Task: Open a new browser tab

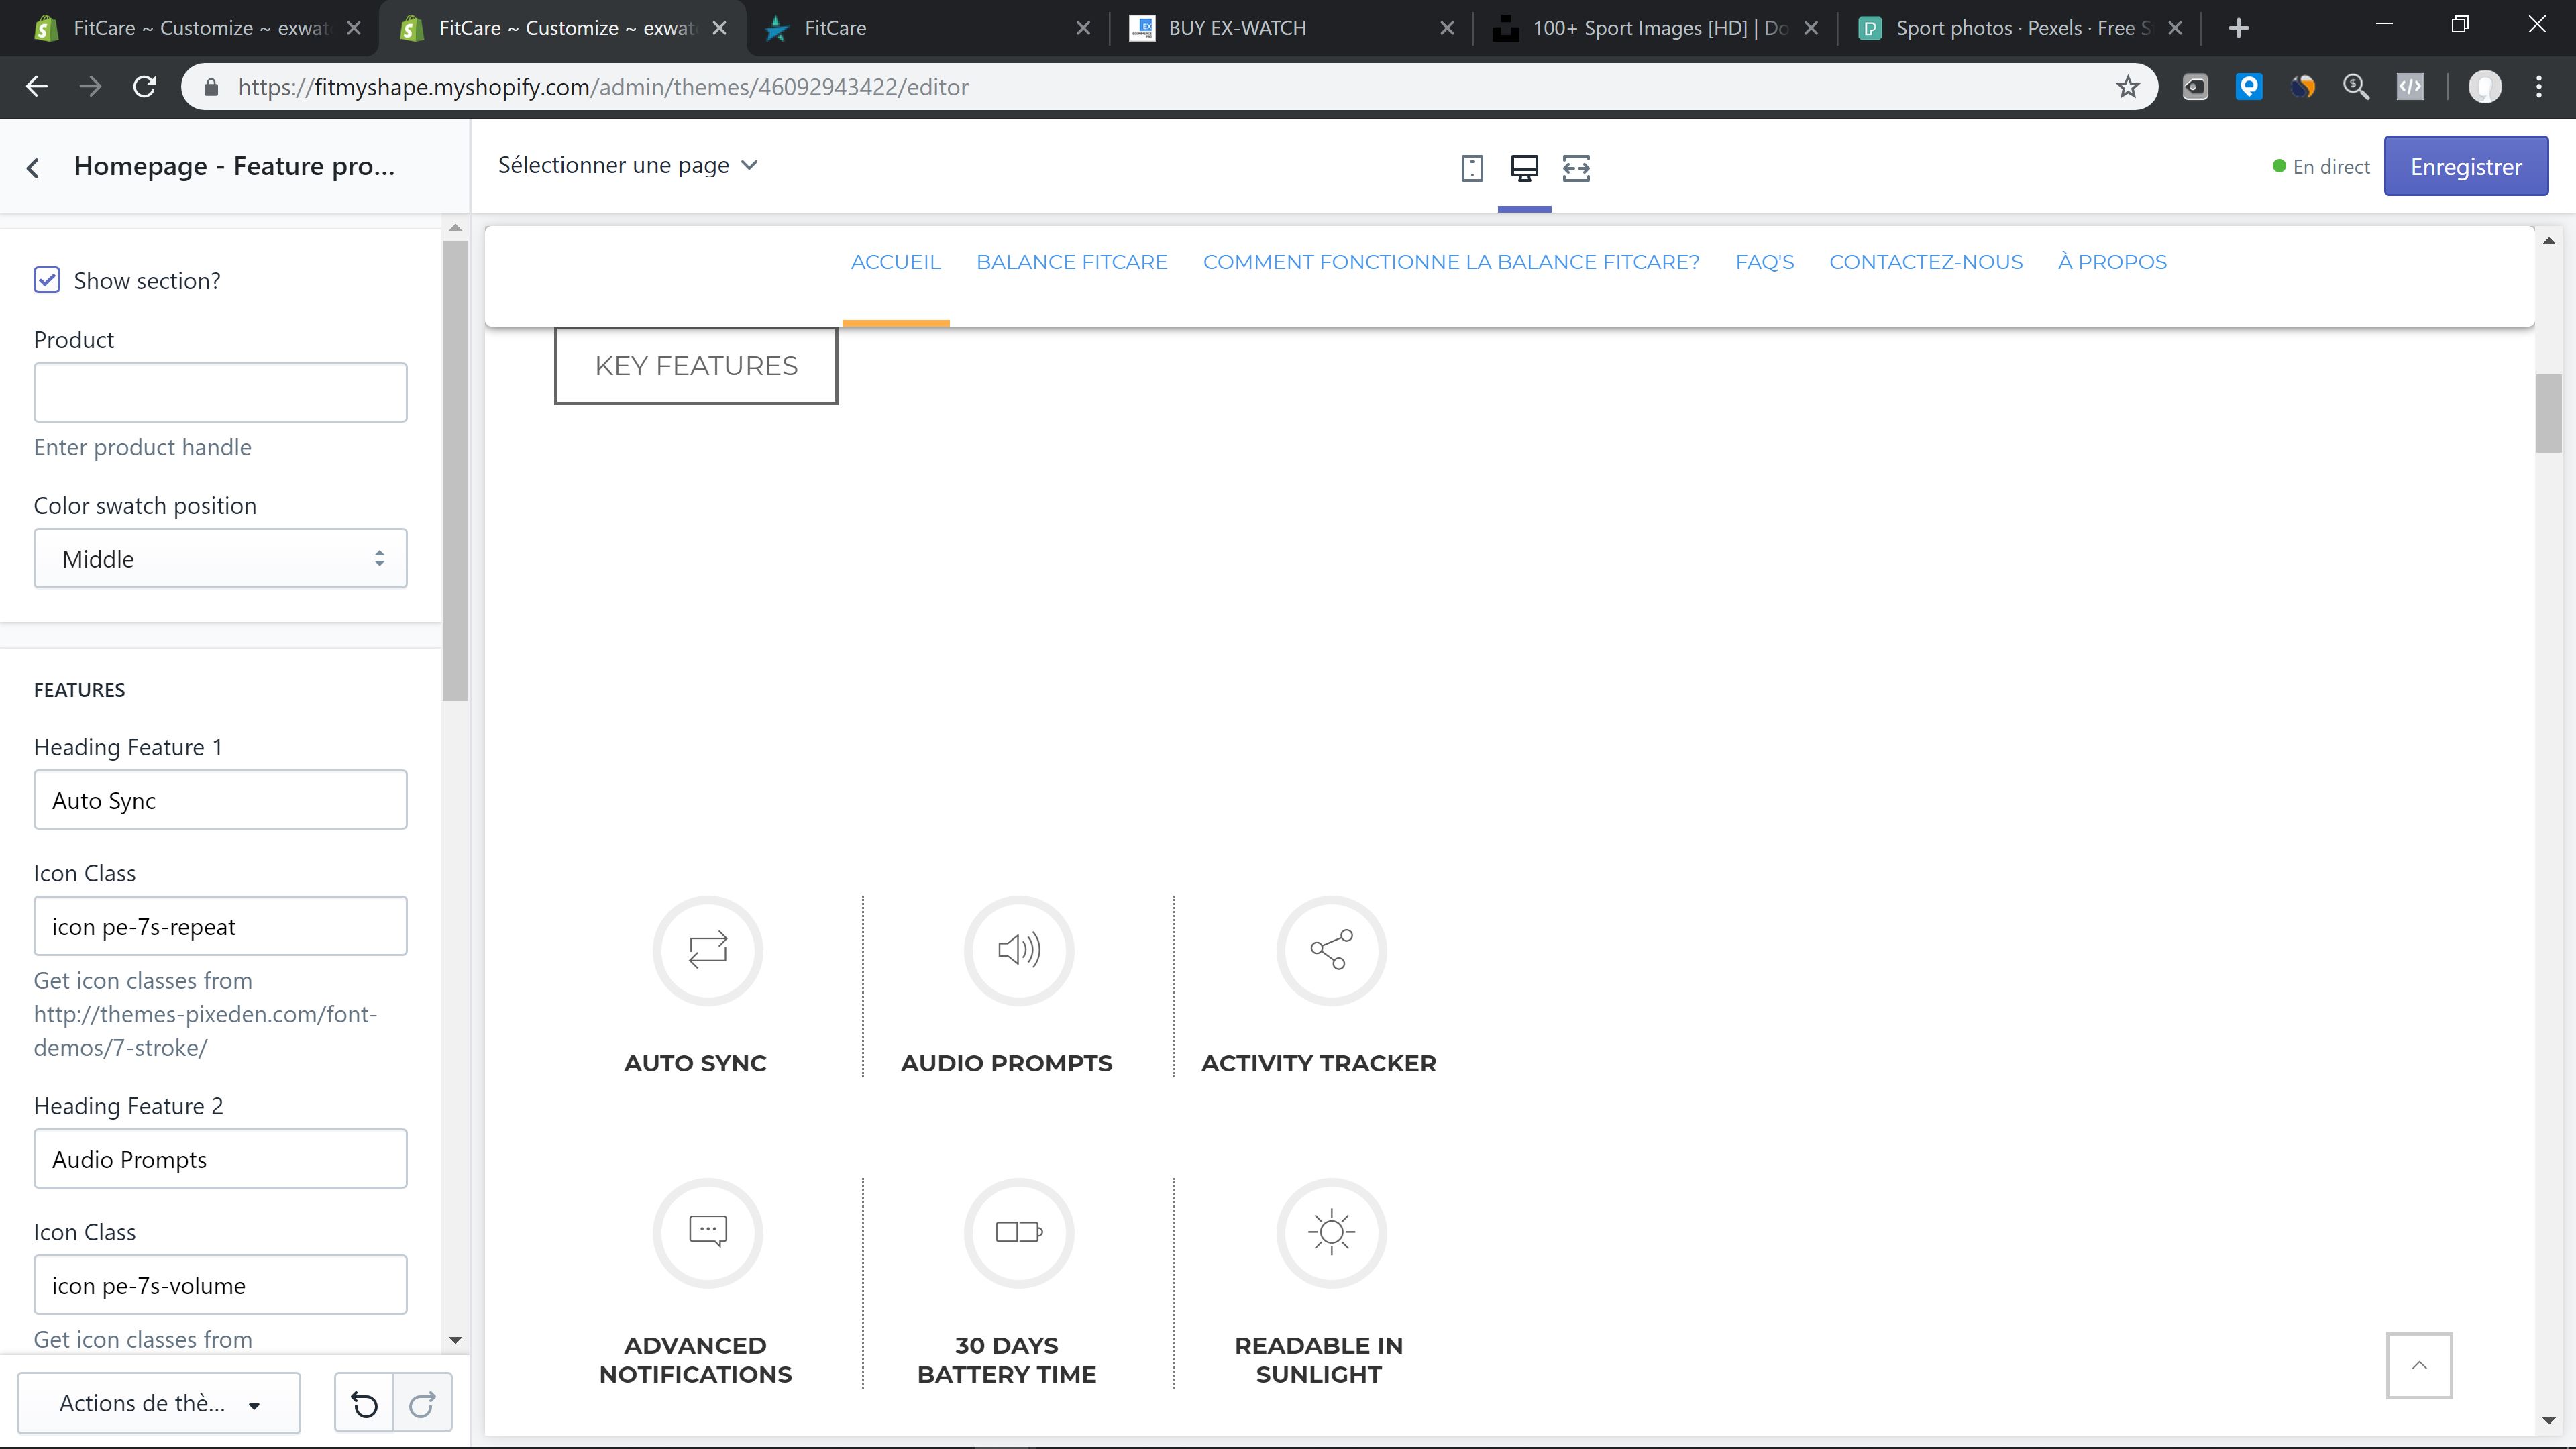Action: click(x=2239, y=28)
